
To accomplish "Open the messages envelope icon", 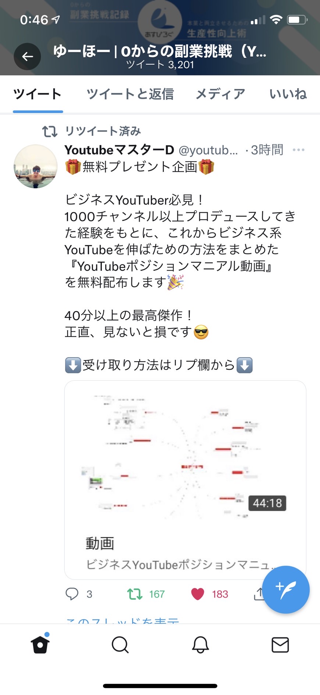I will coord(280,645).
